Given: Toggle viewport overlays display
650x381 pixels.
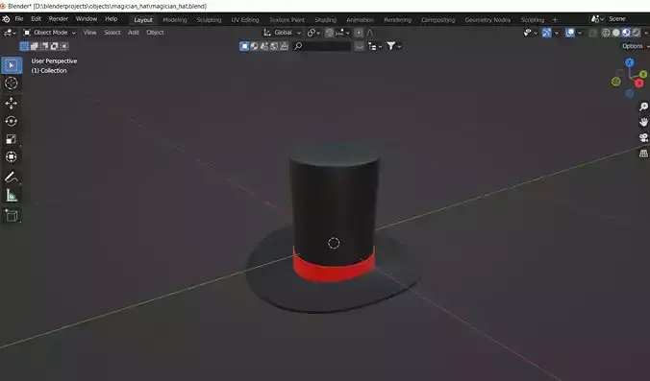Looking at the screenshot, I should click(570, 33).
